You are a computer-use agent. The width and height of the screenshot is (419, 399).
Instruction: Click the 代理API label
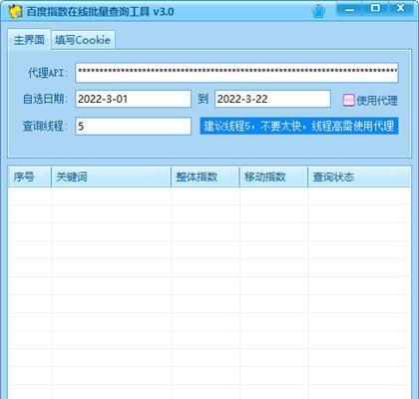coord(48,73)
